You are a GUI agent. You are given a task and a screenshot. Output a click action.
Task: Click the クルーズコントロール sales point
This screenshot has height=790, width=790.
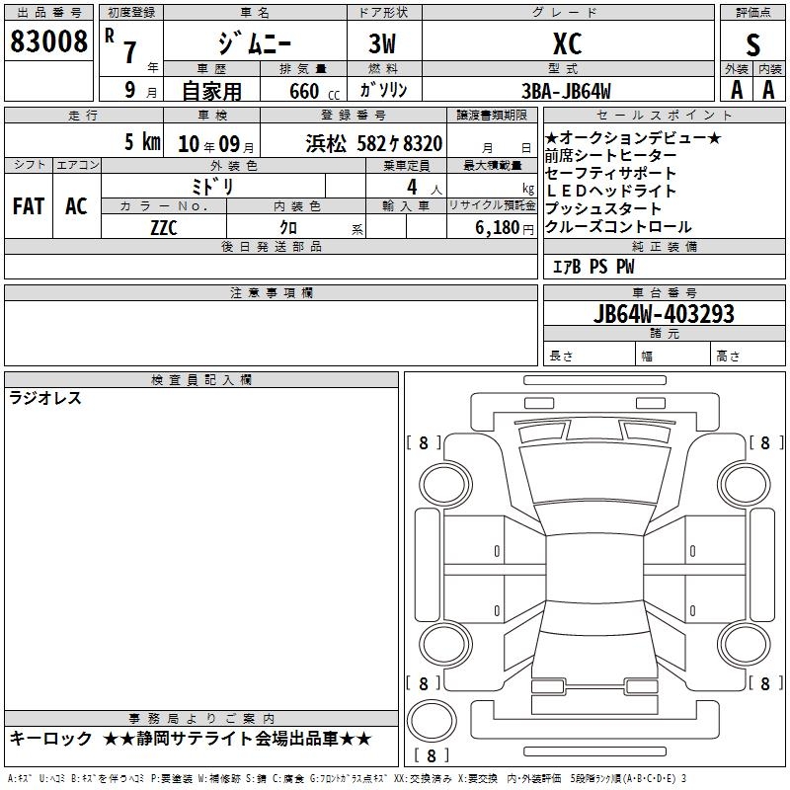pos(618,227)
